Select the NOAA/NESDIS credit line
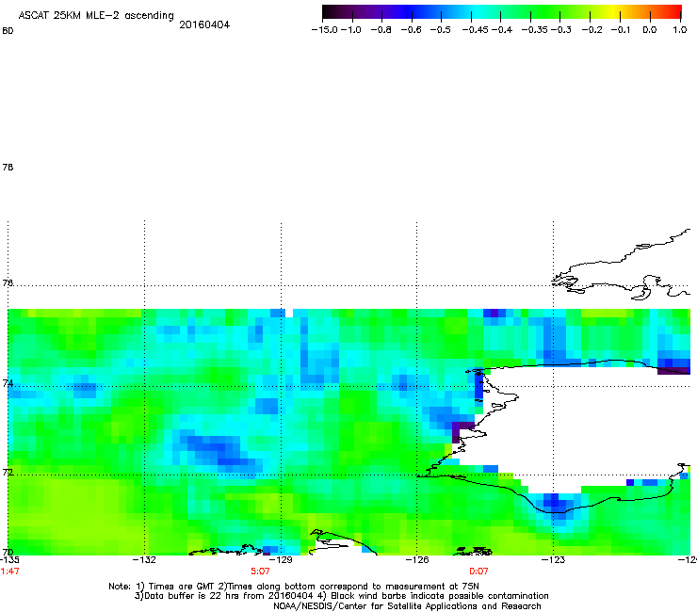697x612 pixels. (x=407, y=606)
